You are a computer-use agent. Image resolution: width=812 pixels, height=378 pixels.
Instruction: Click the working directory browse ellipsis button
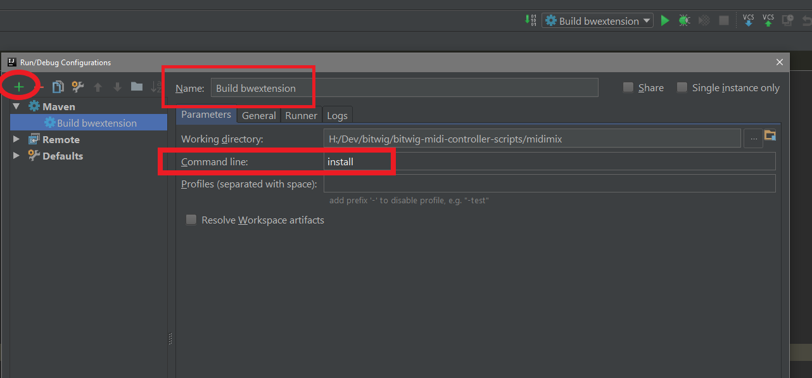point(754,139)
